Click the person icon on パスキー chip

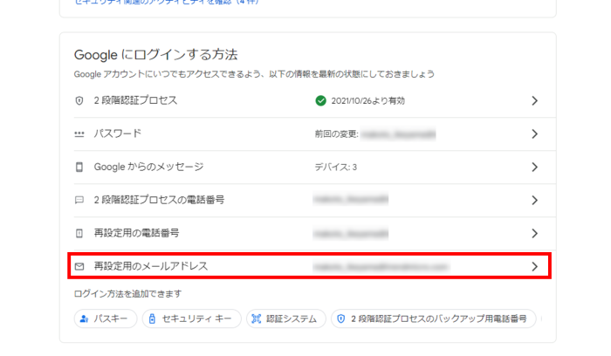click(x=85, y=319)
